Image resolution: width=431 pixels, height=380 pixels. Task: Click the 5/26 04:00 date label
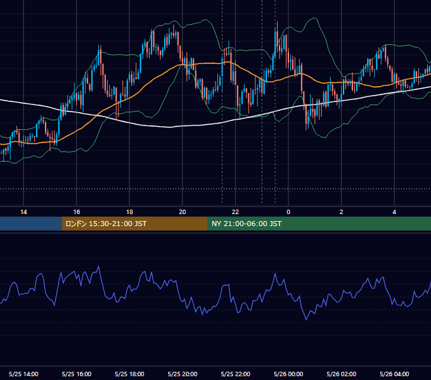click(394, 374)
